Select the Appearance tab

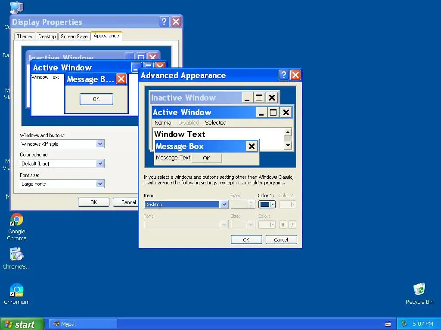tap(106, 36)
